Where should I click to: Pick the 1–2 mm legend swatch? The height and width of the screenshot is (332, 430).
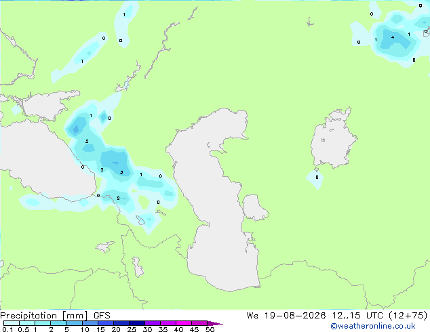point(43,323)
